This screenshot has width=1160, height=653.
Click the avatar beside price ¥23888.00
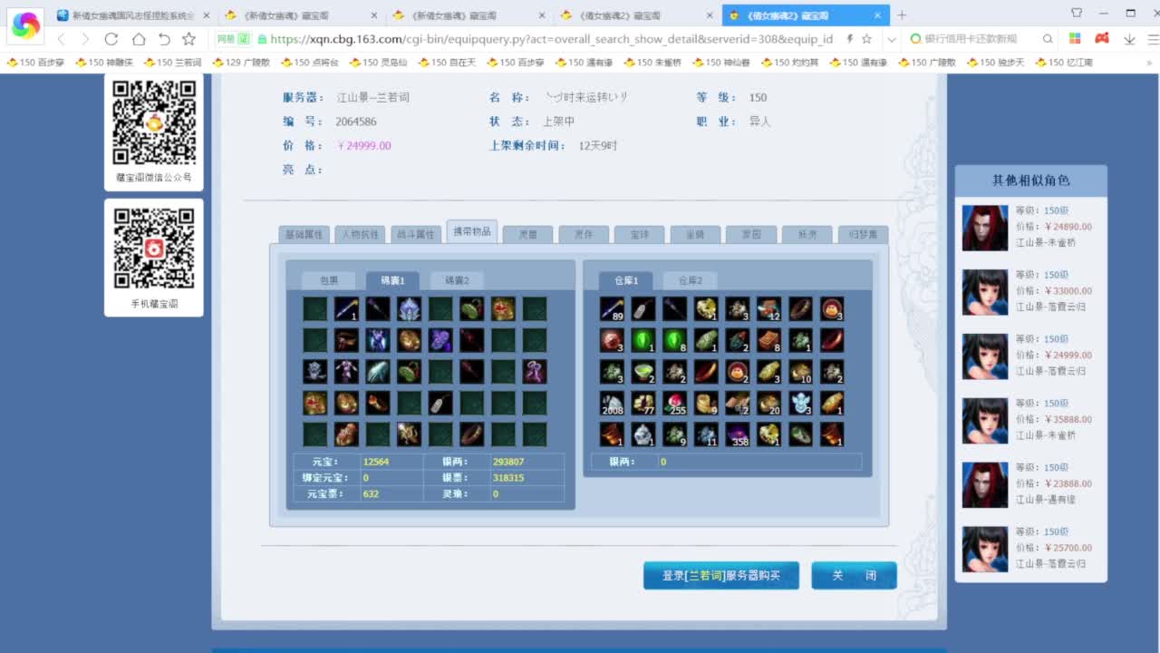(x=985, y=484)
